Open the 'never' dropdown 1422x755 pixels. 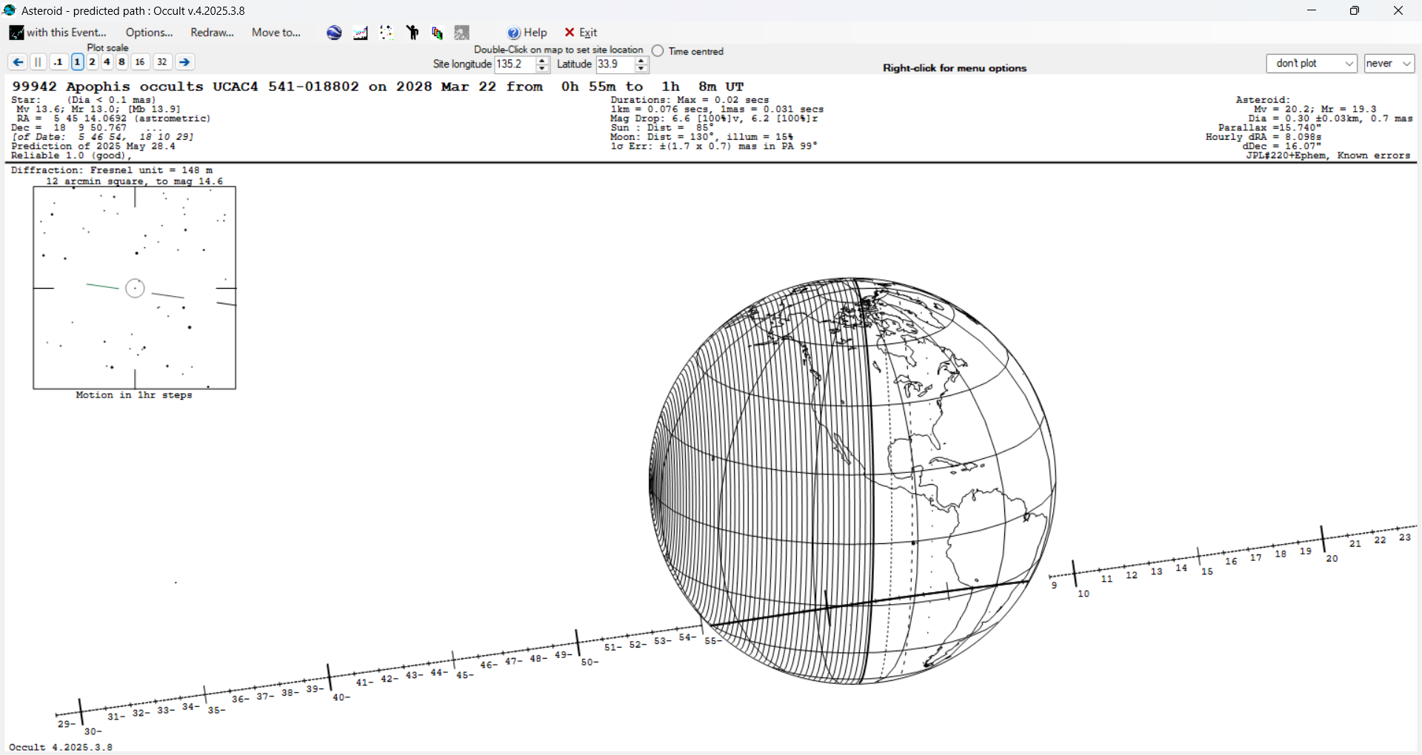pos(1389,64)
